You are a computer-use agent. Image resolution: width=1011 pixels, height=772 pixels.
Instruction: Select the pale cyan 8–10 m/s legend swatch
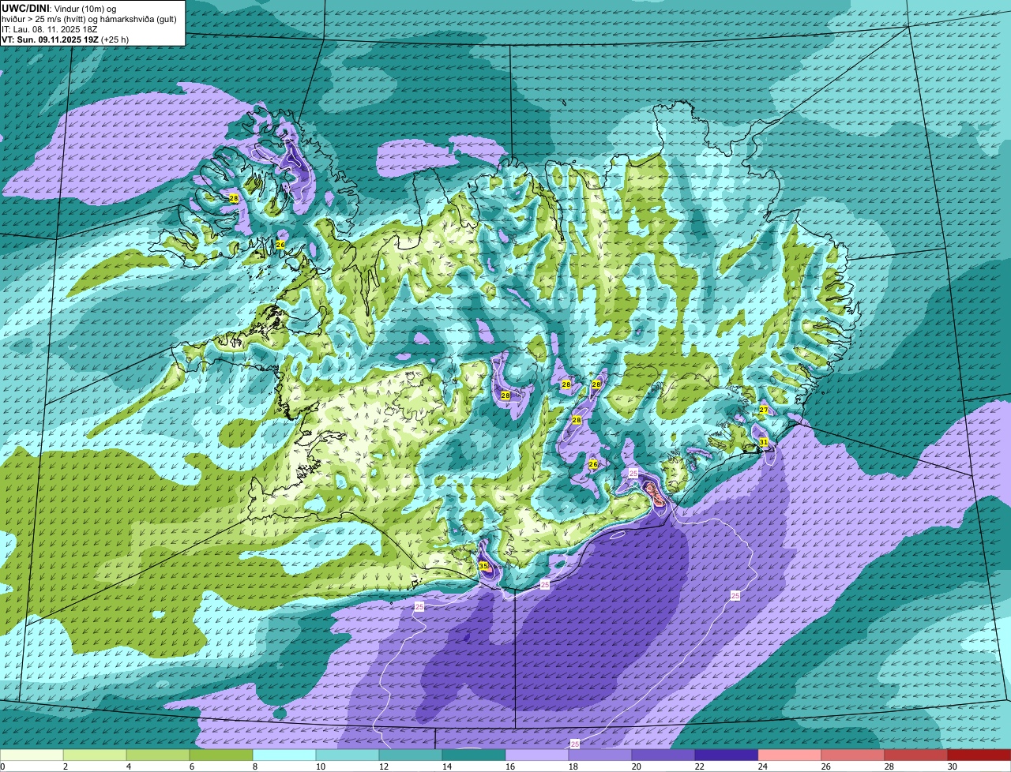pyautogui.click(x=284, y=755)
